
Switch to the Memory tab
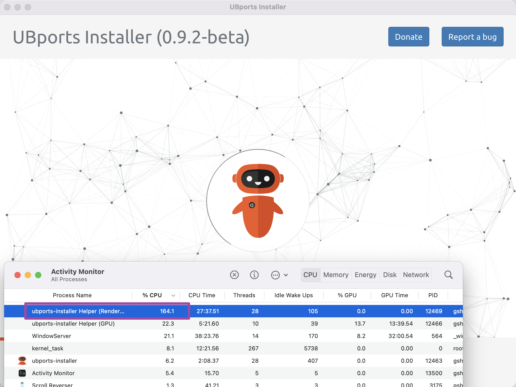tap(335, 275)
